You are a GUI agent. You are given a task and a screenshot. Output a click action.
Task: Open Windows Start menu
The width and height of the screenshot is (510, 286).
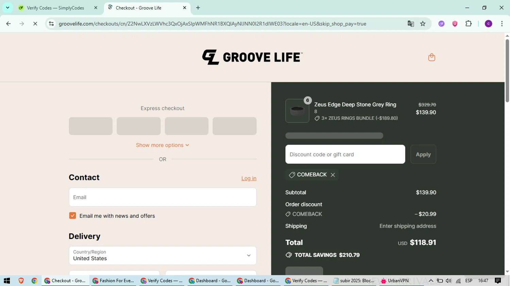[7, 281]
